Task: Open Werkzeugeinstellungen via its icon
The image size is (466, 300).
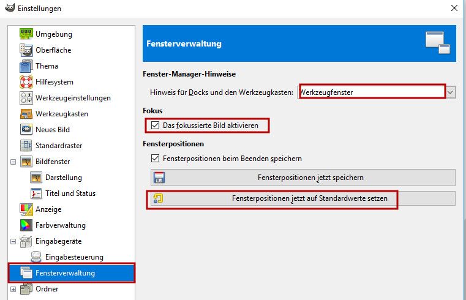Action: point(26,97)
